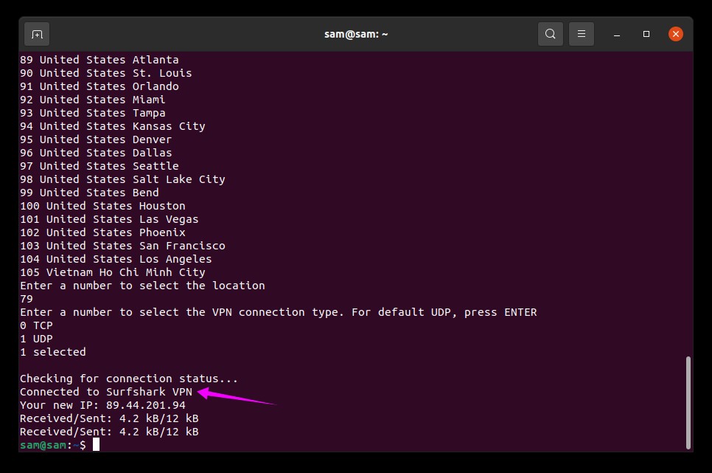Viewport: 712px width, 473px height.
Task: Click the VPN connection type prompt line
Action: pos(279,312)
